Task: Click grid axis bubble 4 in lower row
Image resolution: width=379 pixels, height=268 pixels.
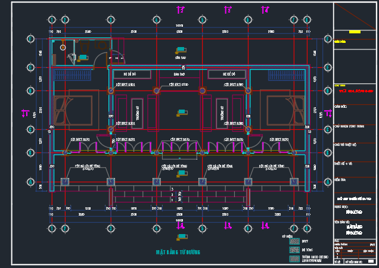Action: click(156, 228)
